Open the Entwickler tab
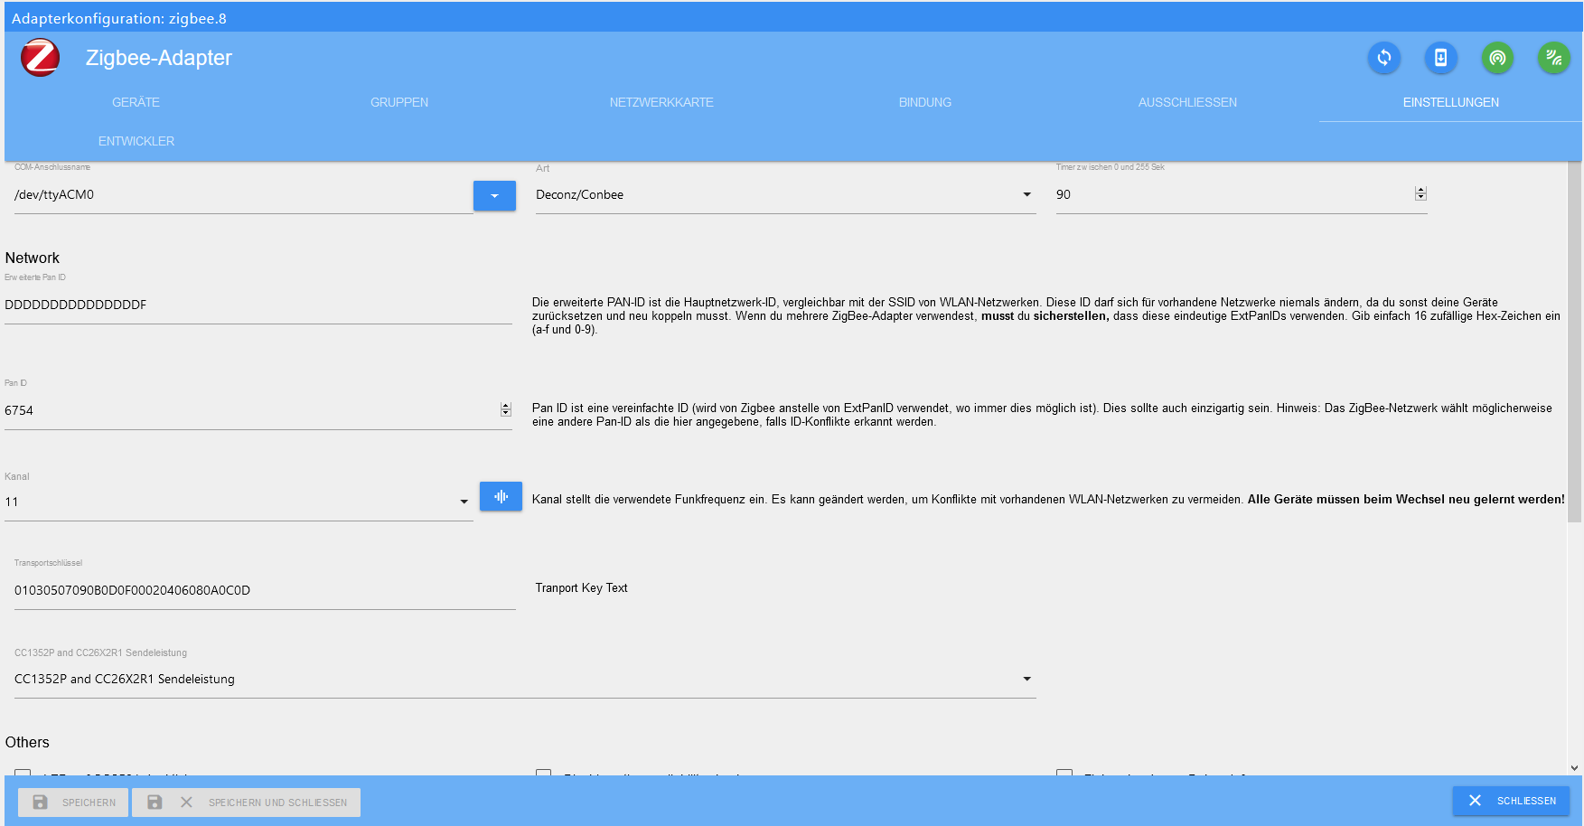The image size is (1584, 826). pos(136,141)
